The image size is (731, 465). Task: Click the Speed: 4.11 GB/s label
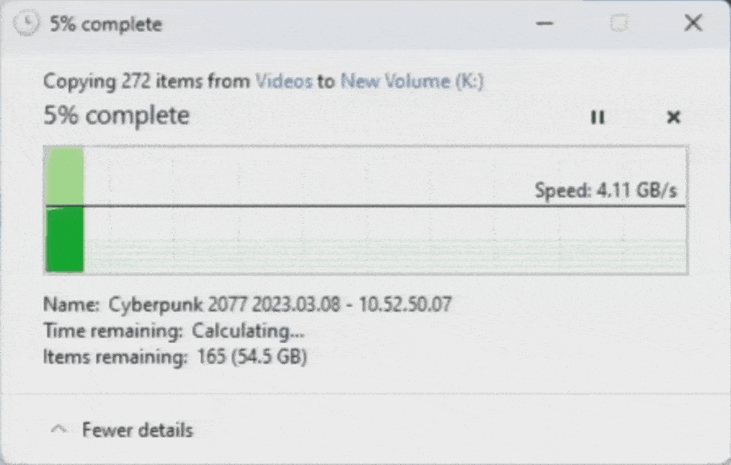[606, 191]
